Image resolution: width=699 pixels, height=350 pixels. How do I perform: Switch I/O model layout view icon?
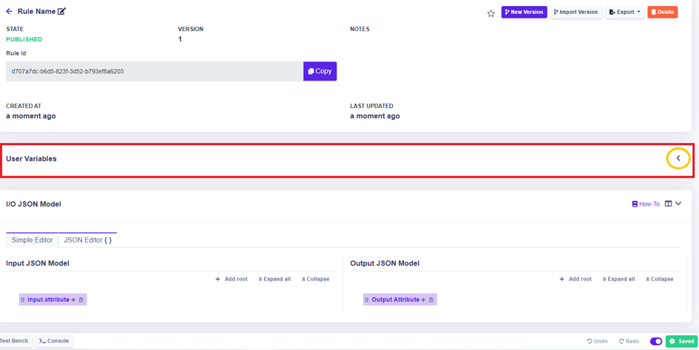coord(668,204)
